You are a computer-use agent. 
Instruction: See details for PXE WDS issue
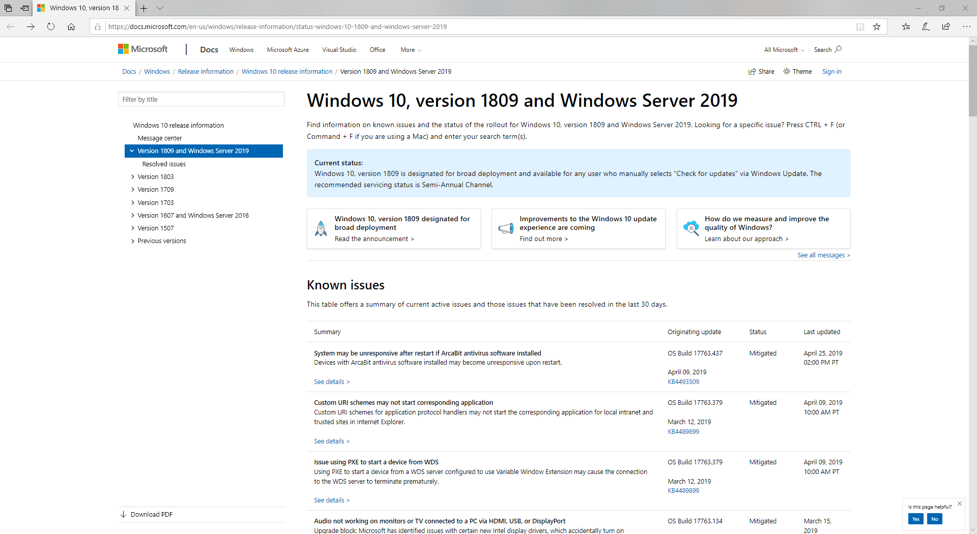332,500
